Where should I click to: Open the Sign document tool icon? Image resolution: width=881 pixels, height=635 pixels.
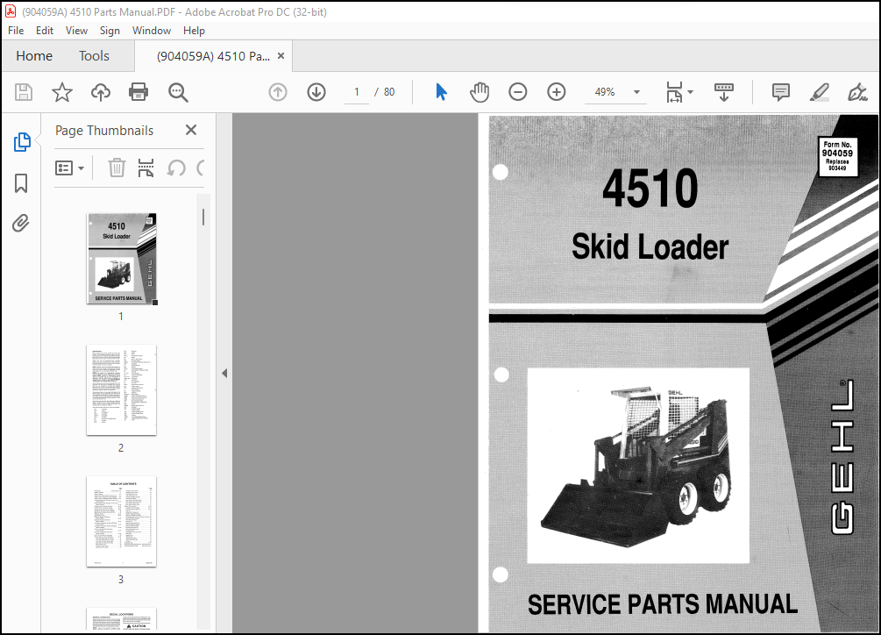click(x=857, y=92)
